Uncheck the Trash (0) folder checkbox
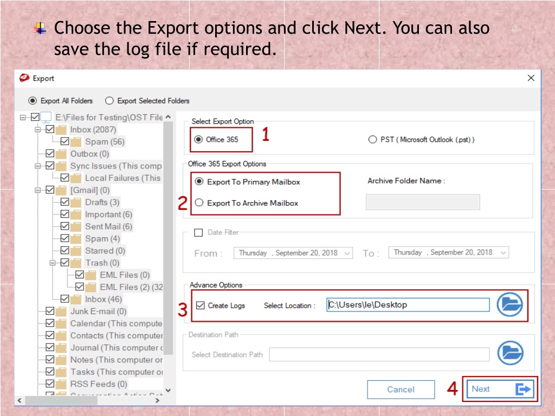 pyautogui.click(x=65, y=263)
